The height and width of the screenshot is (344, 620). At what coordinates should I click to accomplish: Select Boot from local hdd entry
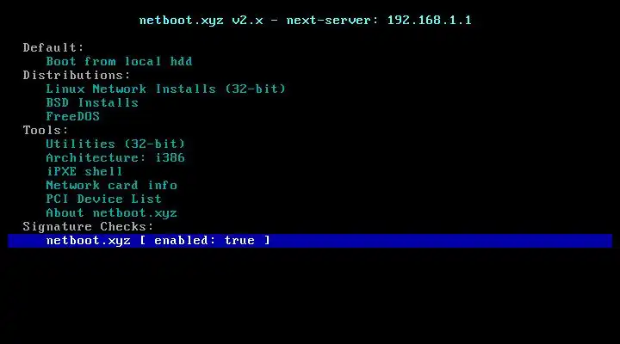pos(119,61)
